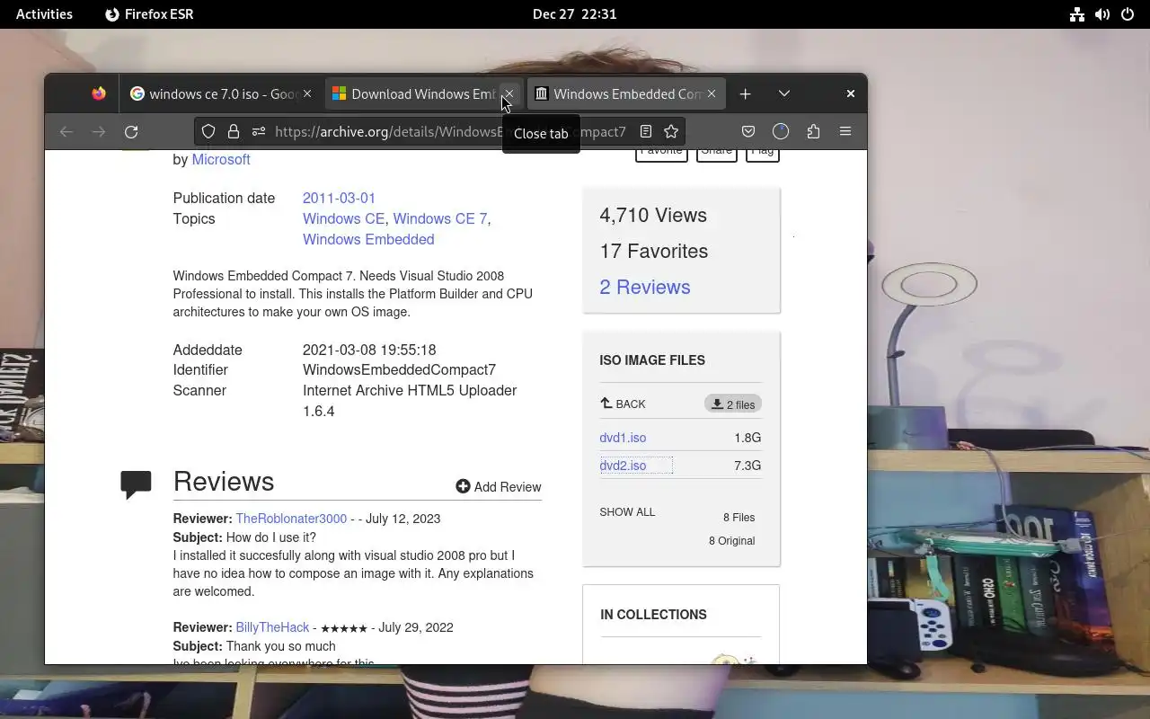Download all via the 2 files button
The width and height of the screenshot is (1150, 719).
click(x=733, y=404)
